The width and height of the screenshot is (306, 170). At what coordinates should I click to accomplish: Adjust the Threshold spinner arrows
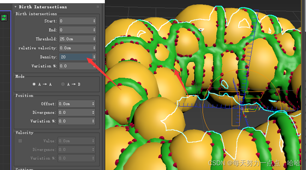click(94, 39)
